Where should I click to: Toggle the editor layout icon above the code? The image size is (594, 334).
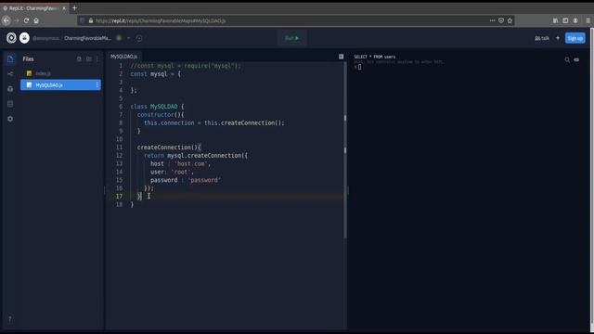coord(341,57)
